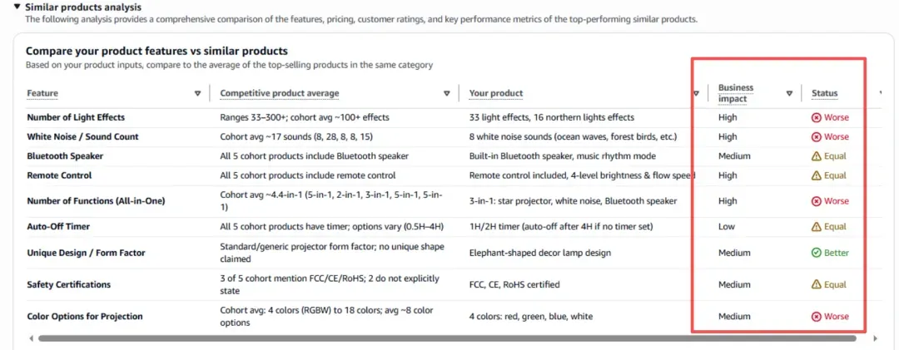Click the Equal warning icon for Safety Certifications
The width and height of the screenshot is (899, 350).
point(817,284)
